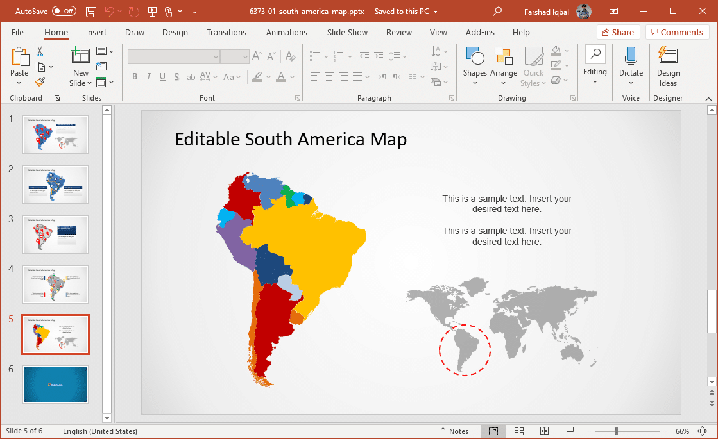The image size is (718, 439).
Task: Toggle the AutoSave switch
Action: pos(64,12)
